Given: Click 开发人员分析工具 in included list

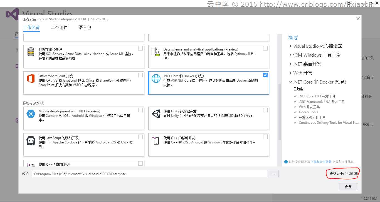Looking at the screenshot, I should click(312, 117).
